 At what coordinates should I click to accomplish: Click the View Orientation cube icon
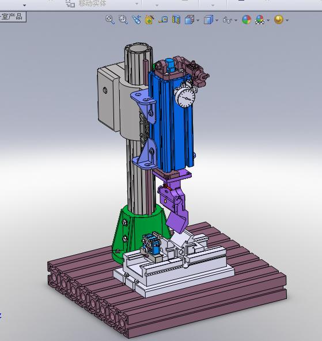(190, 20)
